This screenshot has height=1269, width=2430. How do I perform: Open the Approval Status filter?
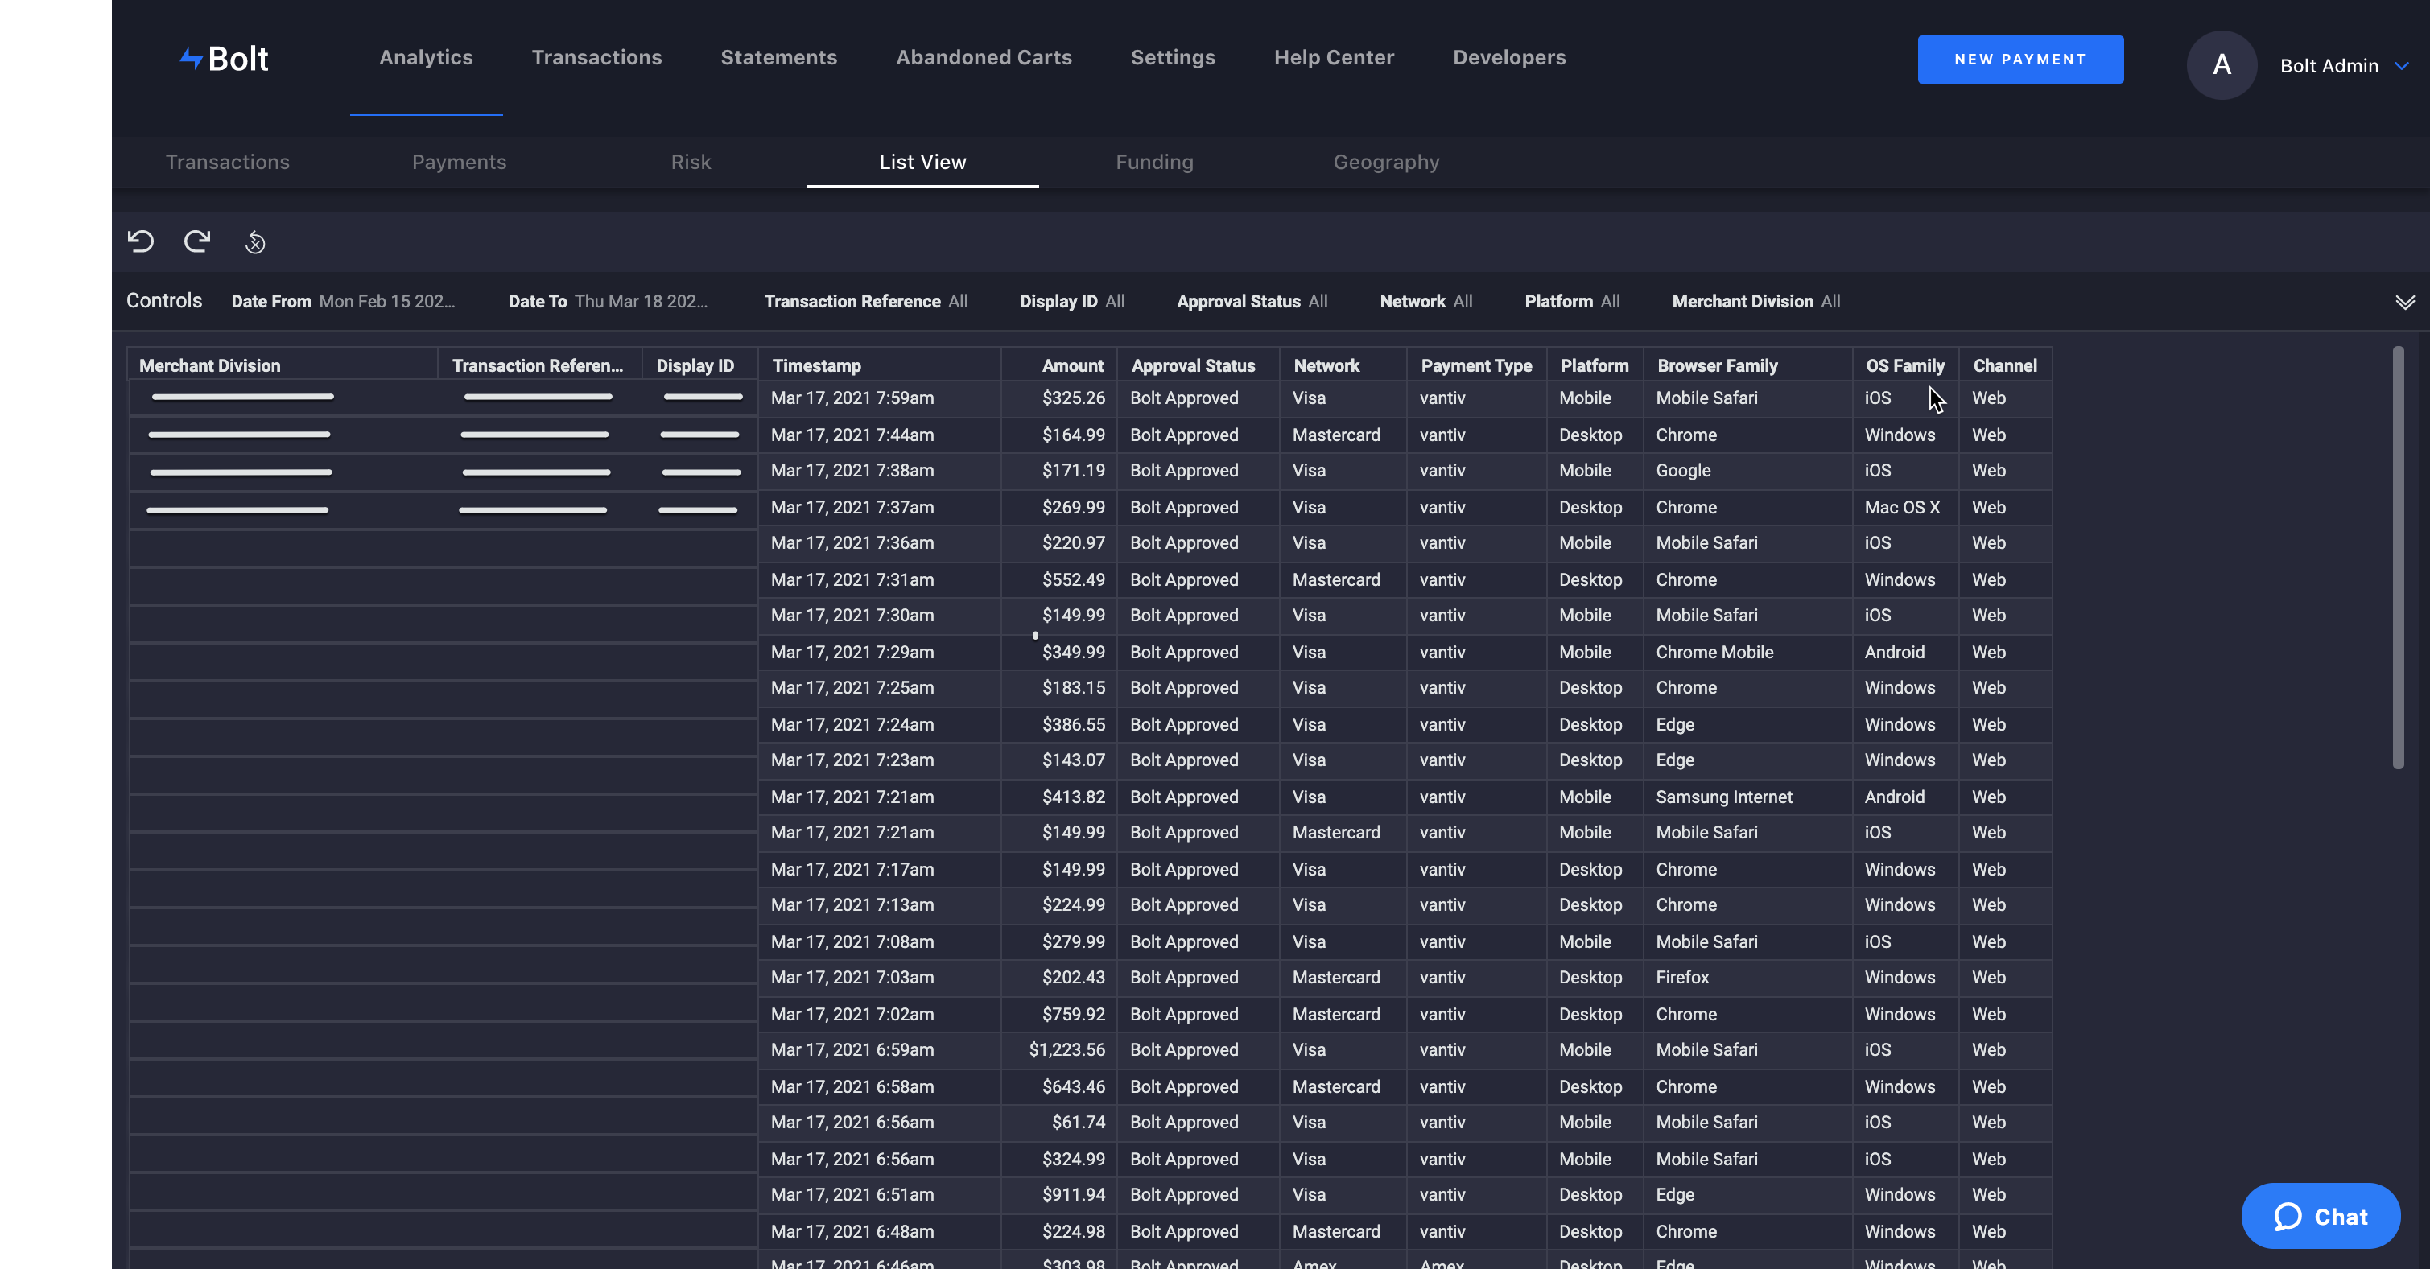(x=1252, y=301)
